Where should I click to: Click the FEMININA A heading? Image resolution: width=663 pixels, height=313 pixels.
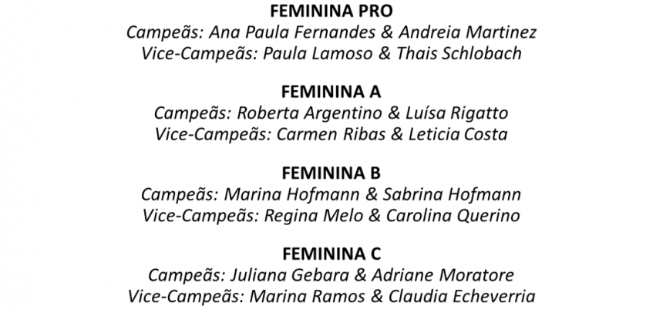[331, 93]
